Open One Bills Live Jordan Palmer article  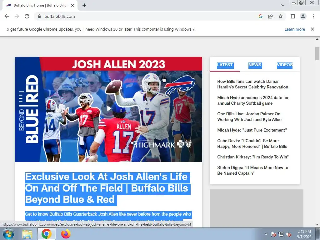[x=249, y=117]
